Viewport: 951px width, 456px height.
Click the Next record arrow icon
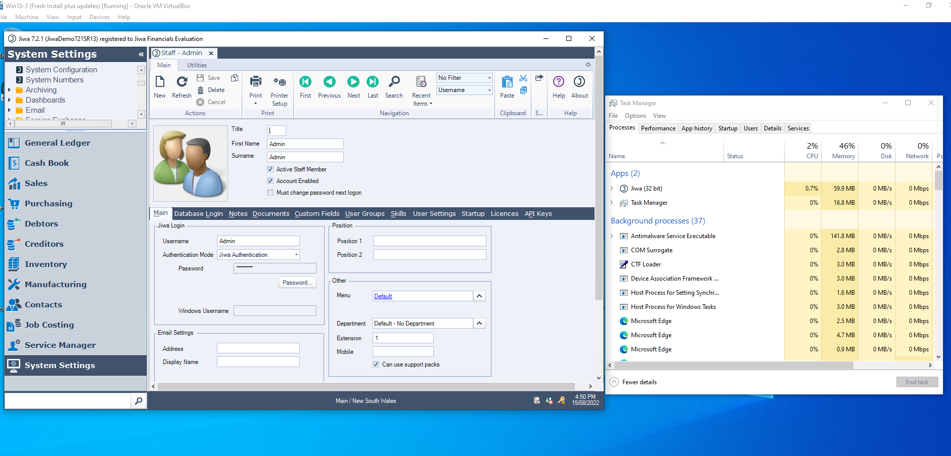(353, 82)
